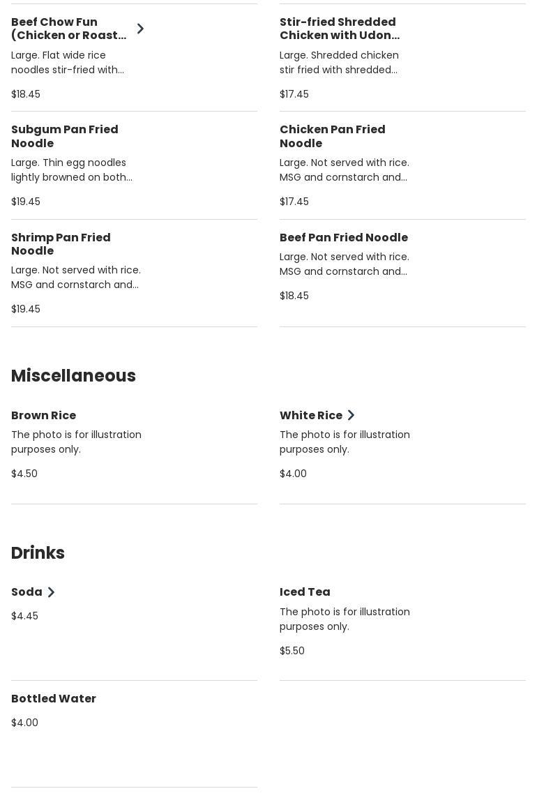Image resolution: width=537 pixels, height=798 pixels.
Task: Click the Bottled Water $4.00 price
Action: (24, 723)
